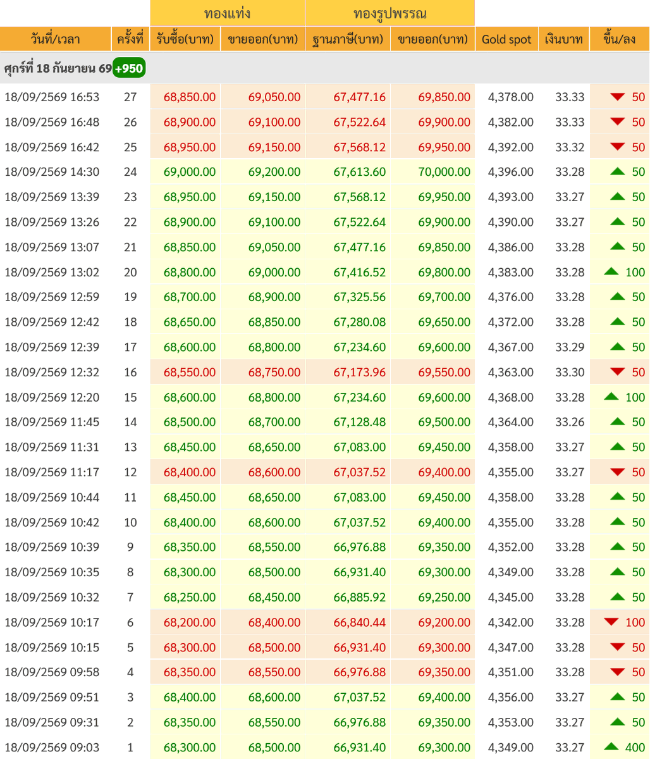Click the tax base value 67,613.60

coord(359,172)
